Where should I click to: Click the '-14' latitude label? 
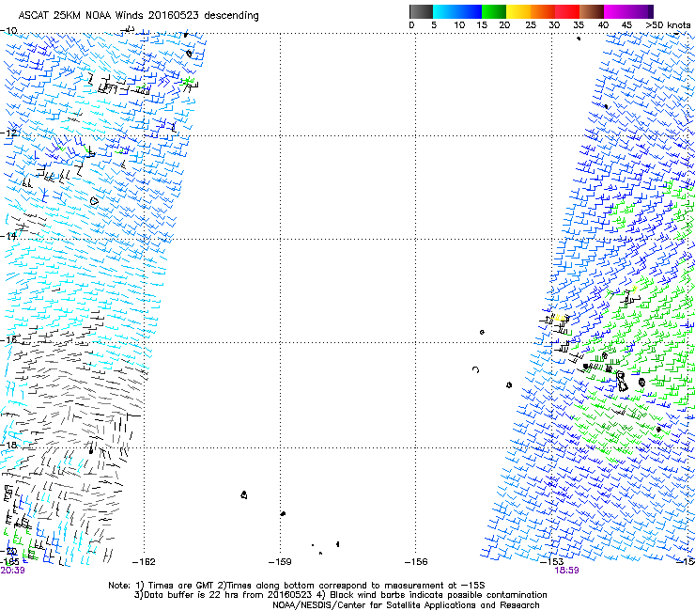8,236
